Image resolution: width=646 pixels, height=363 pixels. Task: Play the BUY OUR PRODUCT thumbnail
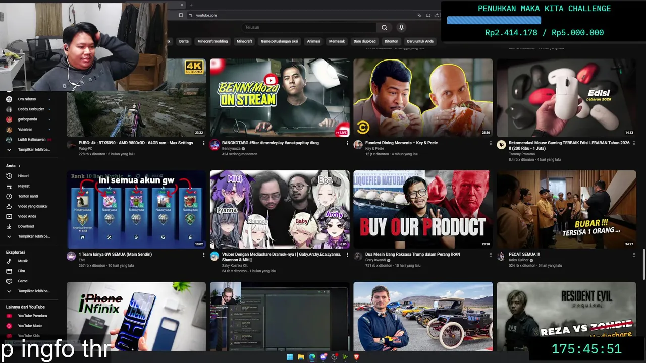(x=423, y=209)
